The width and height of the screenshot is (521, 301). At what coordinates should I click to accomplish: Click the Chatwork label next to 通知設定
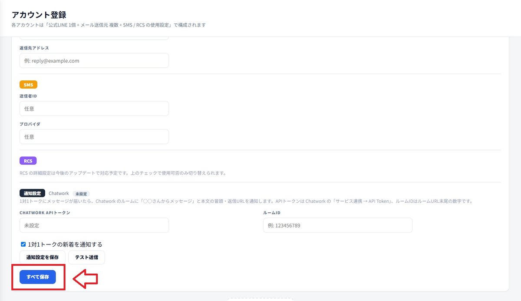coord(59,193)
